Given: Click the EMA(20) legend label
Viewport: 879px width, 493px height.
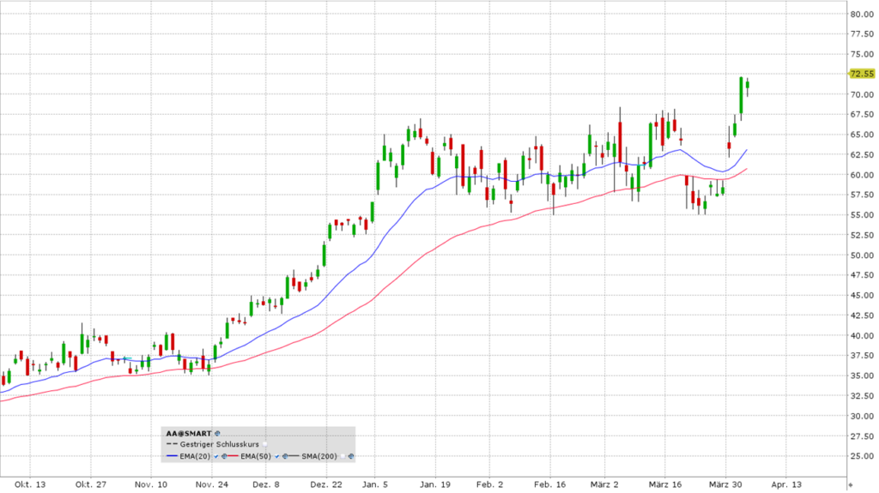Looking at the screenshot, I should click(x=195, y=456).
